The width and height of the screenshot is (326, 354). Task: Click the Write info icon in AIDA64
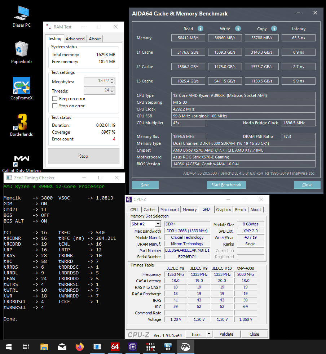tap(238, 28)
